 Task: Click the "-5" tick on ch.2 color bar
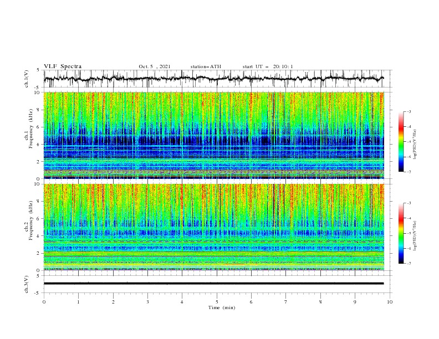point(409,233)
